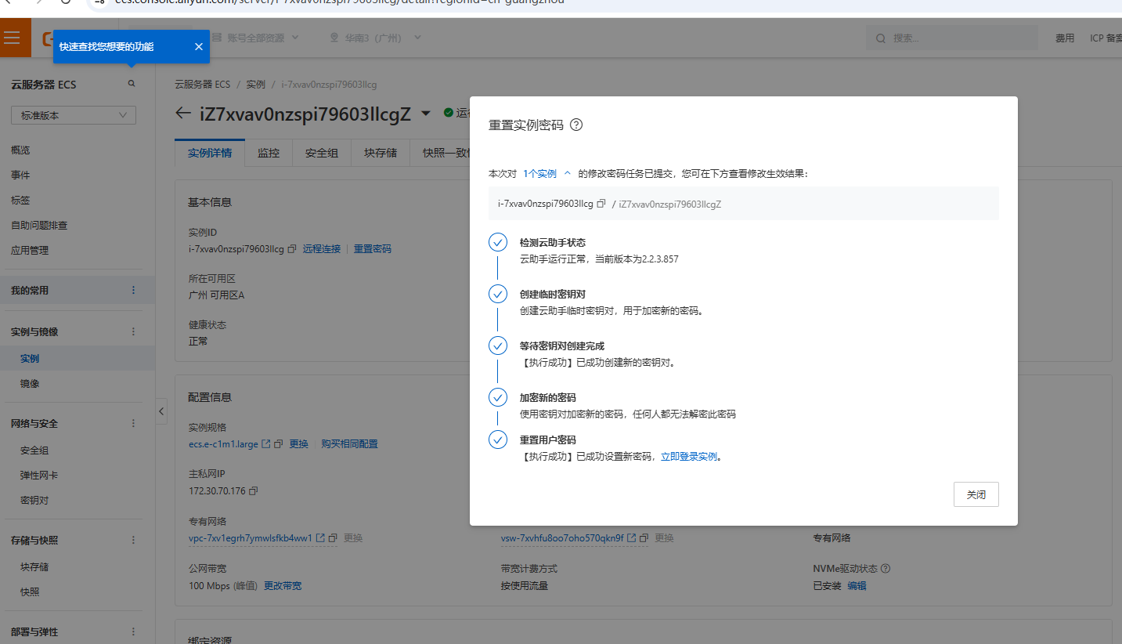The image size is (1122, 644).
Task: Collapse the left sidebar with arrow handle
Action: coord(161,411)
